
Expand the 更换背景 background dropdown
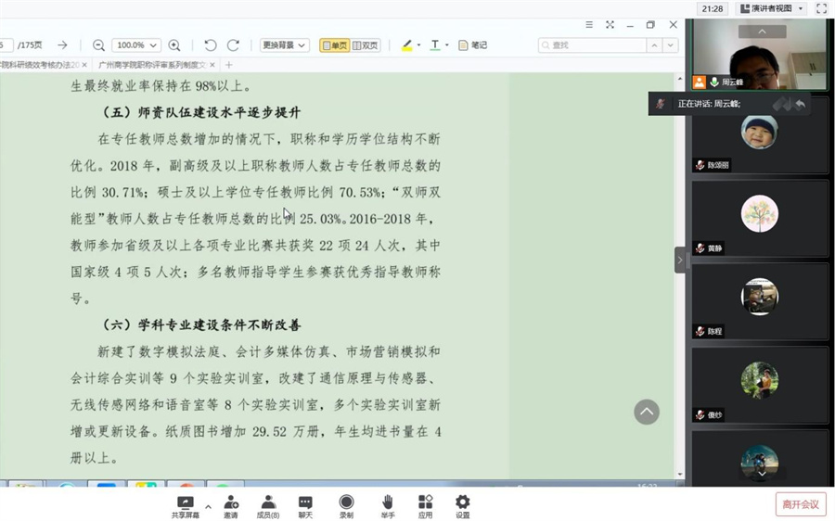pyautogui.click(x=284, y=45)
